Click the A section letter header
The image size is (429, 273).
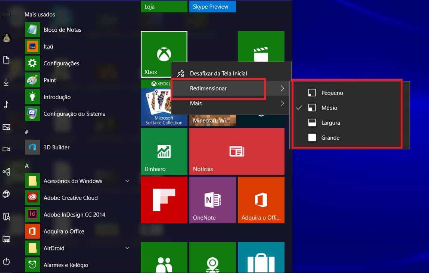(27, 165)
